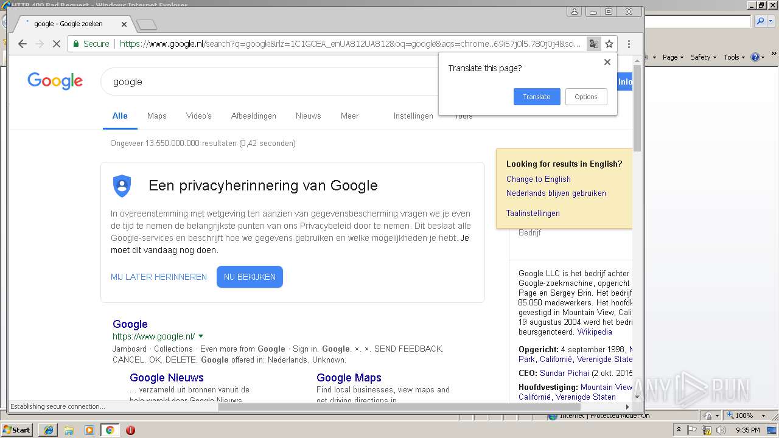The width and height of the screenshot is (779, 438).
Task: Click the Chrome icon on the taskbar
Action: coord(110,430)
